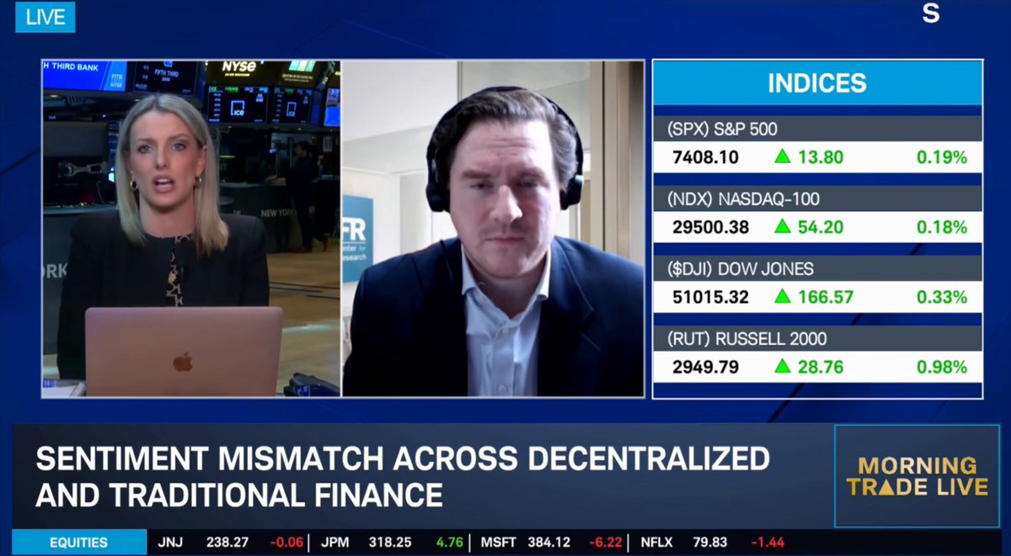Click the Russell 2000 point change 28.76
This screenshot has width=1011, height=556.
click(821, 367)
